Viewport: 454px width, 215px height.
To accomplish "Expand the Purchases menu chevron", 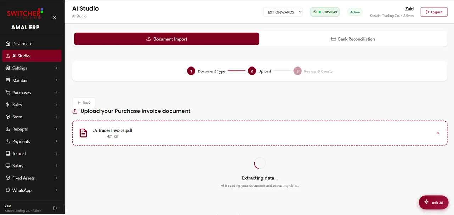I will pyautogui.click(x=56, y=93).
